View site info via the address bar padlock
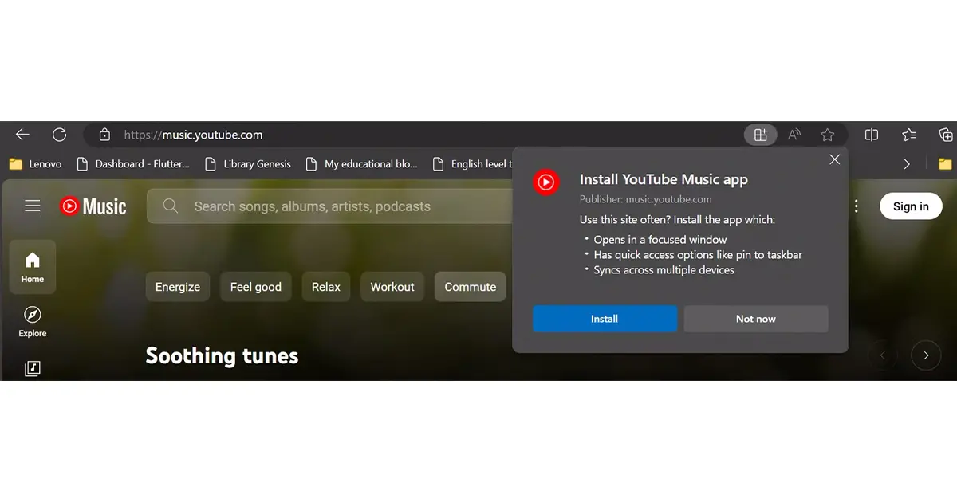 (104, 135)
